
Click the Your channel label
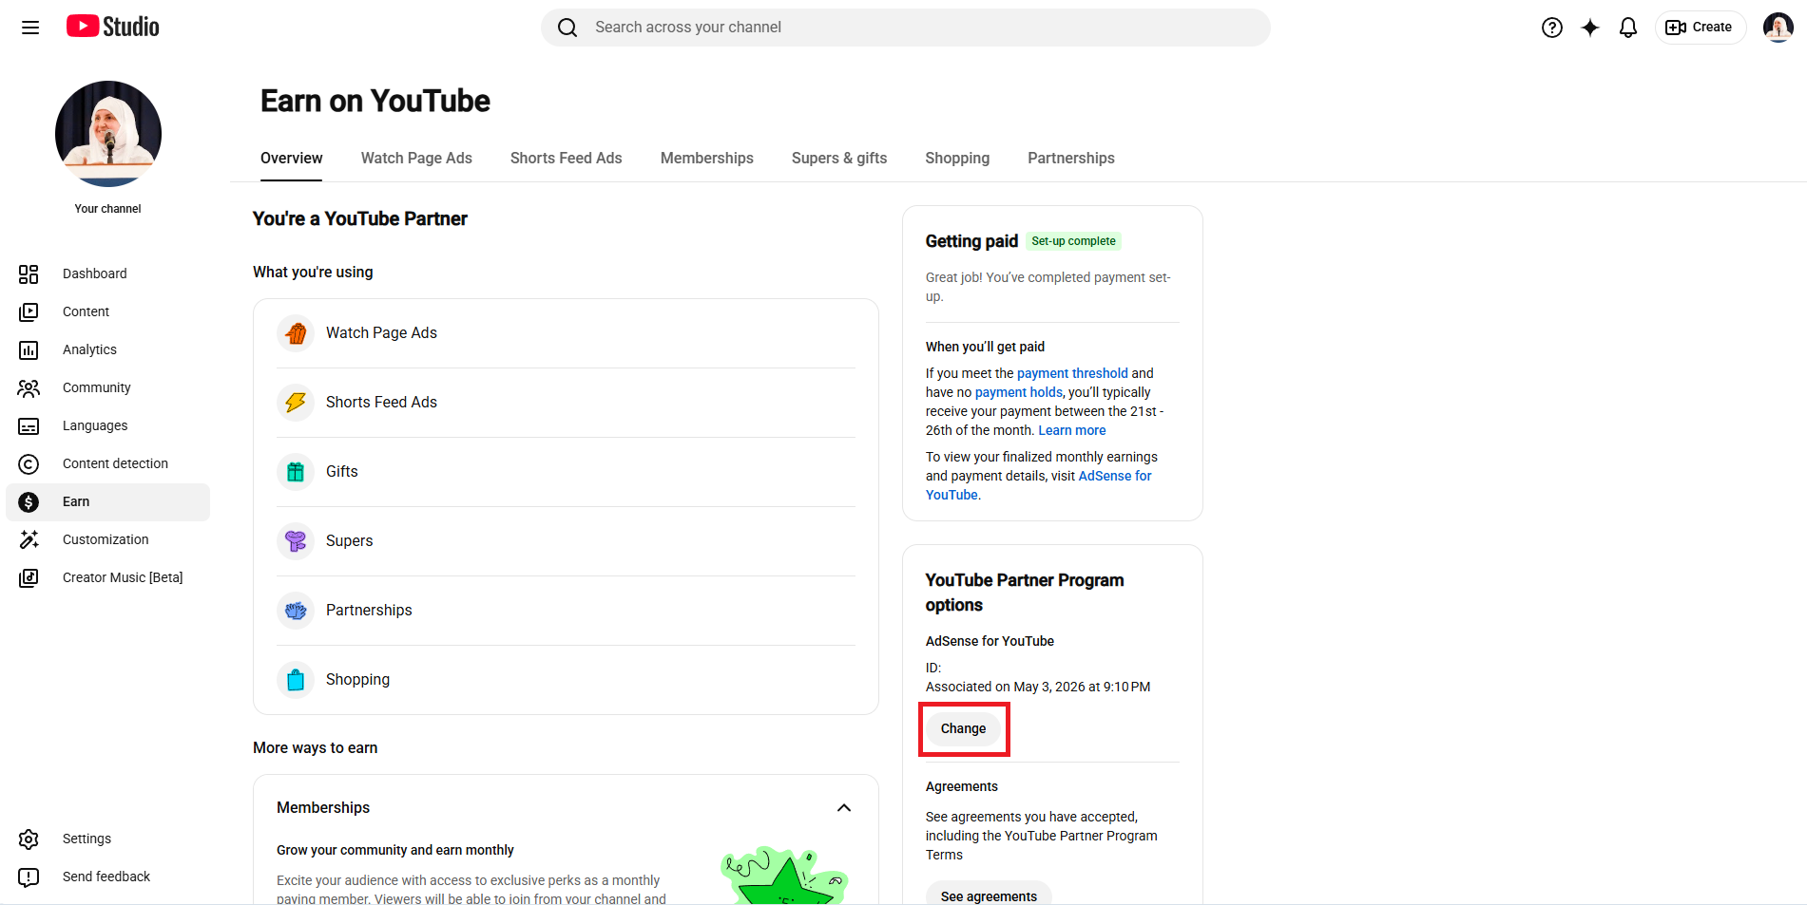pyautogui.click(x=108, y=209)
